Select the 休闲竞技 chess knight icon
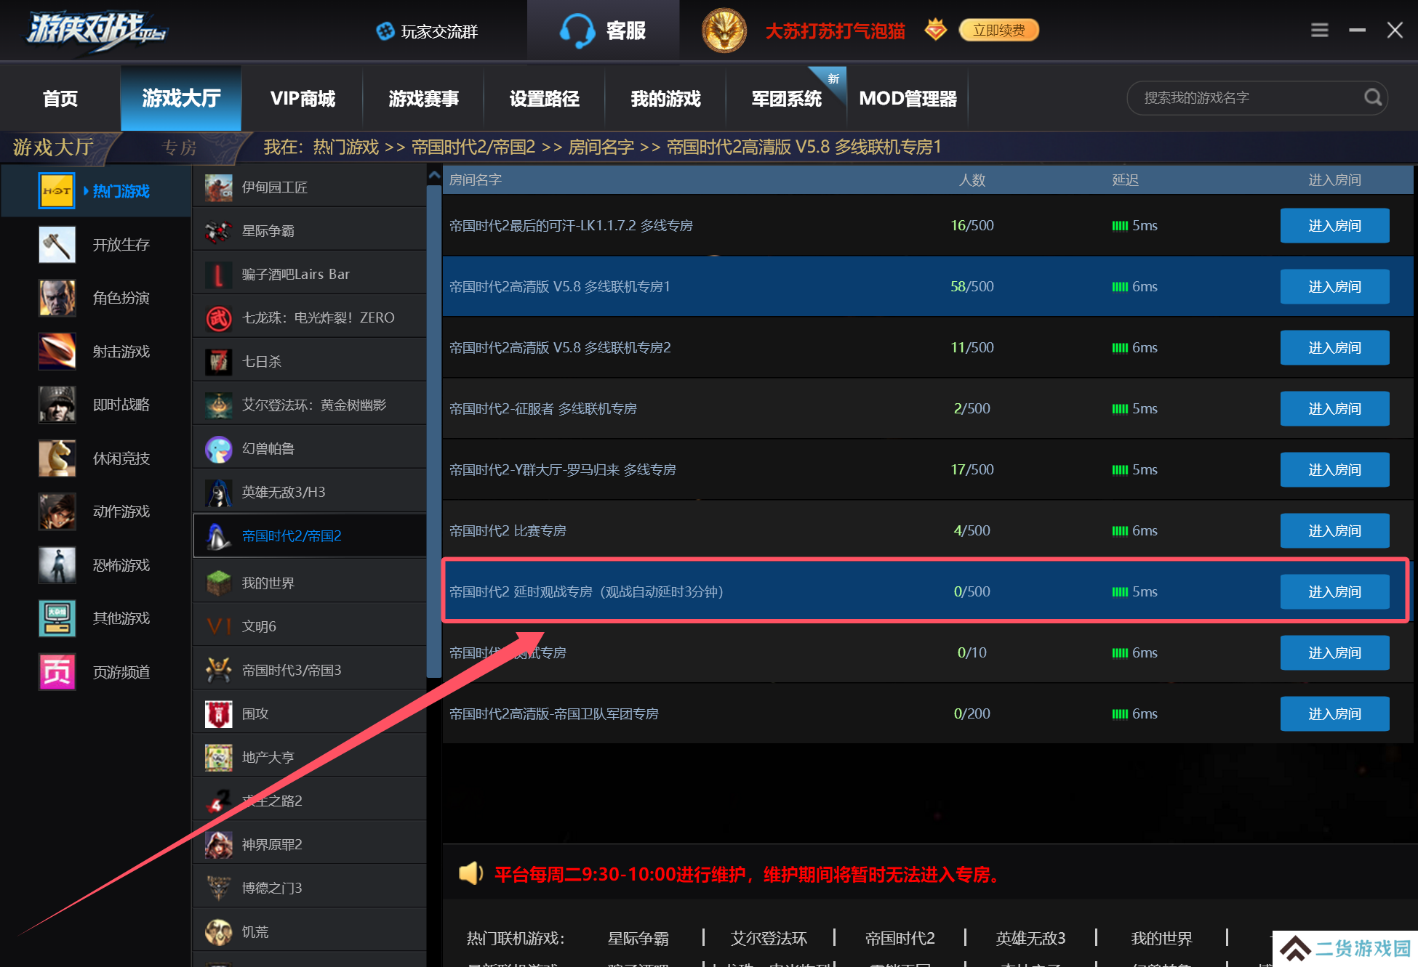The height and width of the screenshot is (967, 1418). (x=57, y=458)
